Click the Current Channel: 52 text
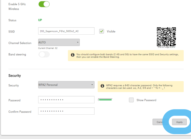The width and height of the screenshot is (191, 139). 48,48
